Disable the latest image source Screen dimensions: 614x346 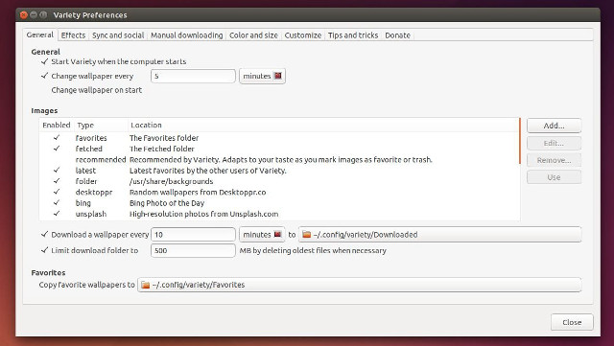tap(57, 171)
